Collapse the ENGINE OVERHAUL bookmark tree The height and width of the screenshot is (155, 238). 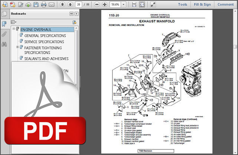click(14, 29)
